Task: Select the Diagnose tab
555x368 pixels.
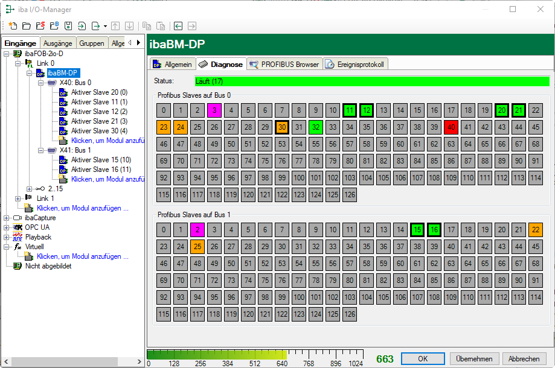Action: [222, 65]
